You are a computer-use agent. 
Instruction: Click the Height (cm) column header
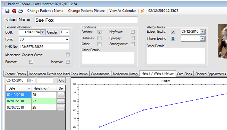click(x=44, y=88)
